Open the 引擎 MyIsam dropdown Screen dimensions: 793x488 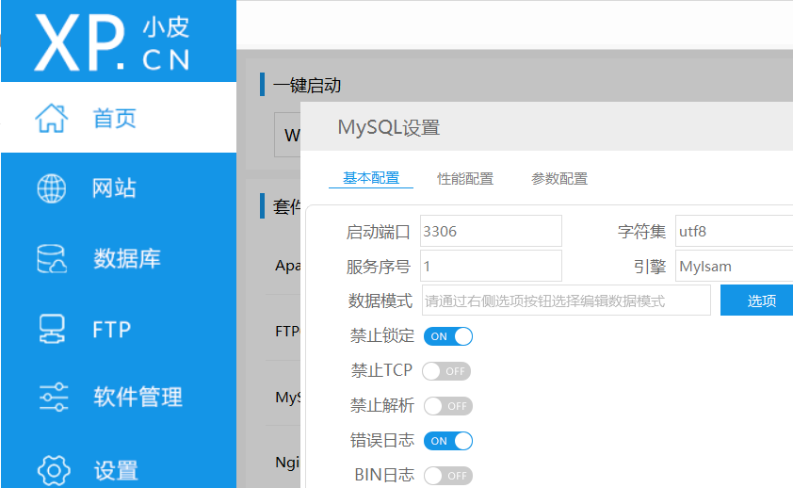coord(734,266)
